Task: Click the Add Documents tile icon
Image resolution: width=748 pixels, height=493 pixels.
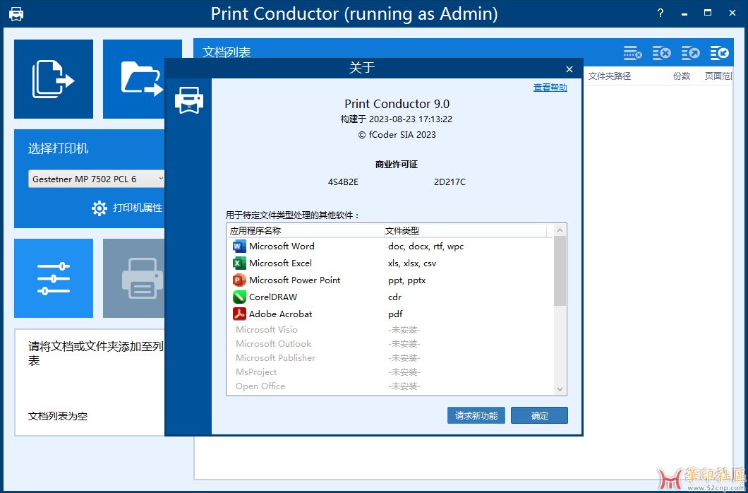Action: [x=54, y=79]
